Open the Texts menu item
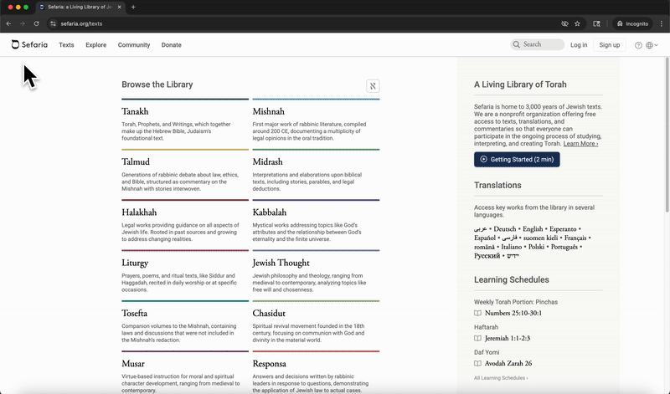The height and width of the screenshot is (394, 670). click(66, 45)
